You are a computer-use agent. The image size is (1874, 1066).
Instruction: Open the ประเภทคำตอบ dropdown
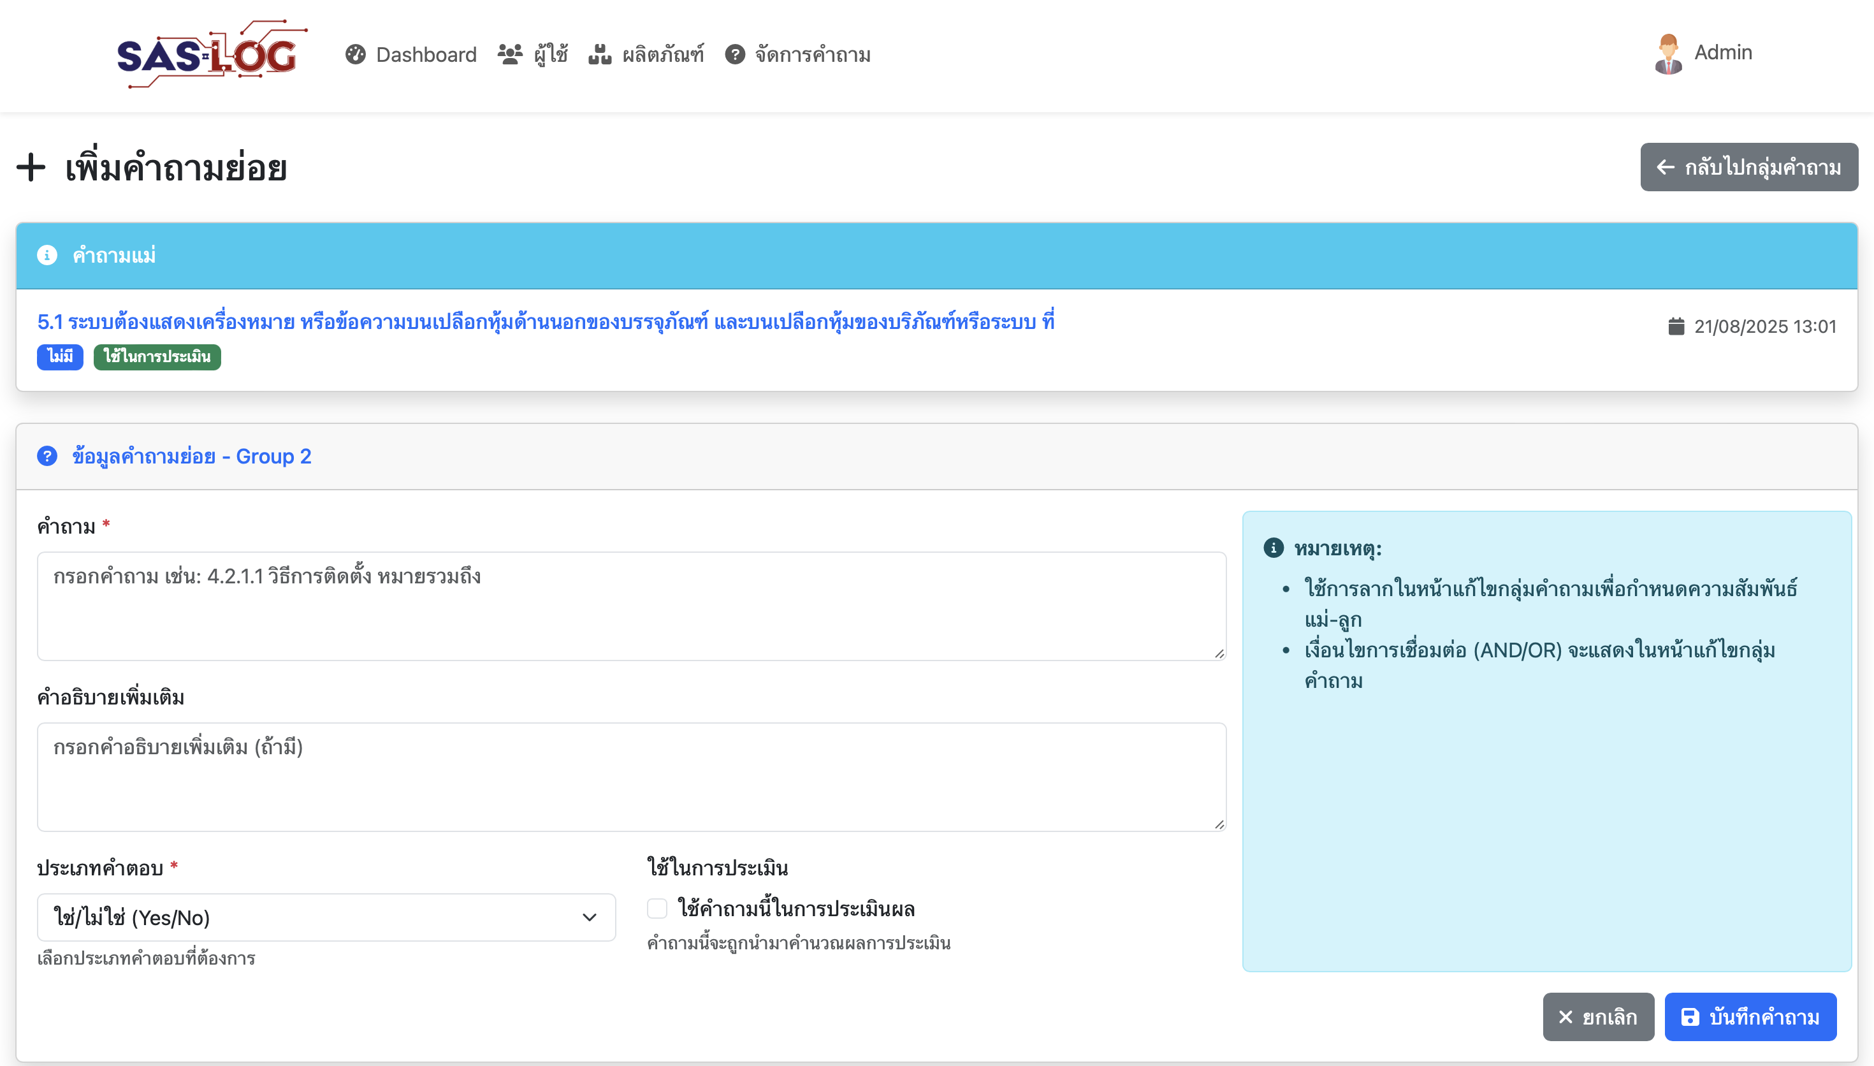(x=326, y=917)
